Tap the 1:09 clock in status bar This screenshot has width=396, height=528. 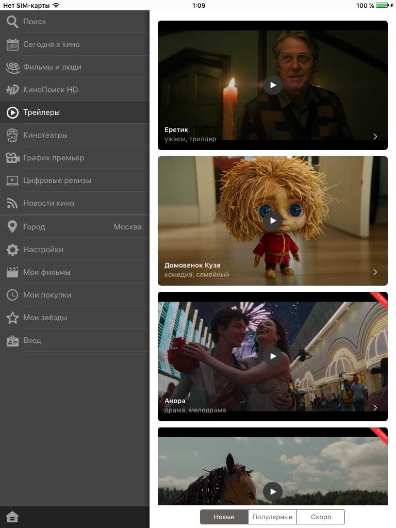coord(199,5)
